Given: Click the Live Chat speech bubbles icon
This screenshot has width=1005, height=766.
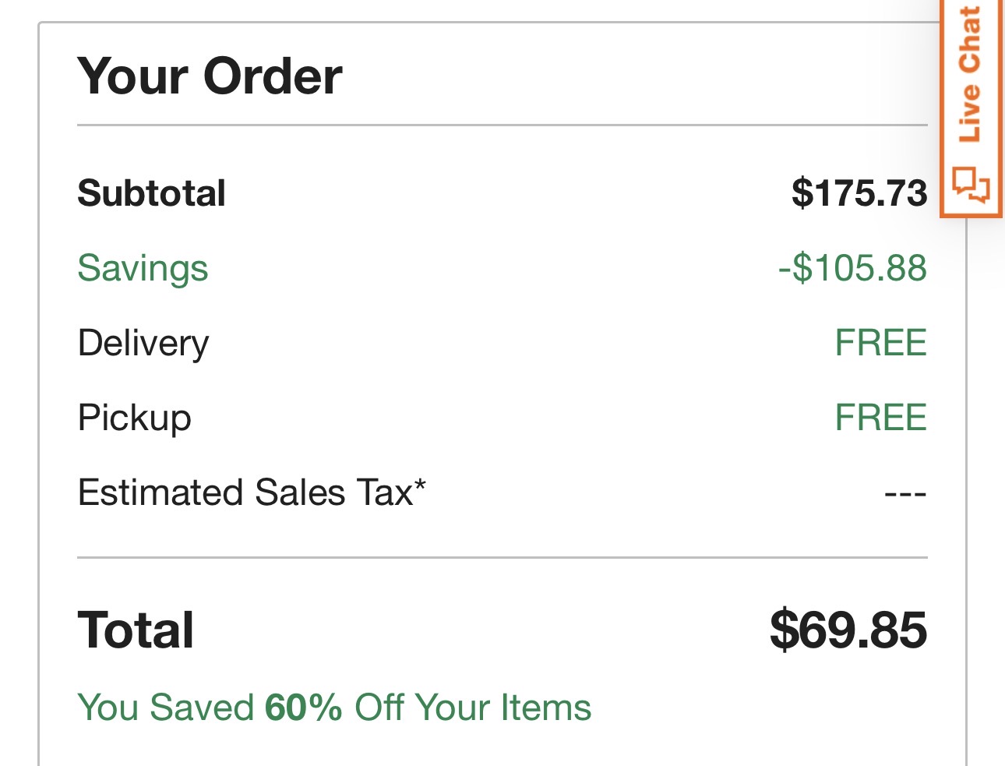Looking at the screenshot, I should (x=971, y=185).
